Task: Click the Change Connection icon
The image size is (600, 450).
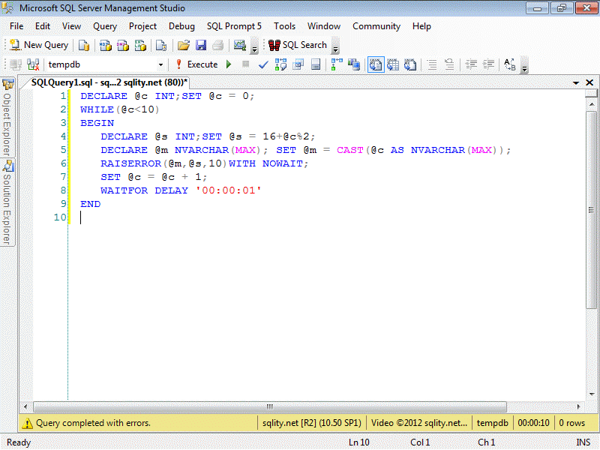Action: point(33,64)
